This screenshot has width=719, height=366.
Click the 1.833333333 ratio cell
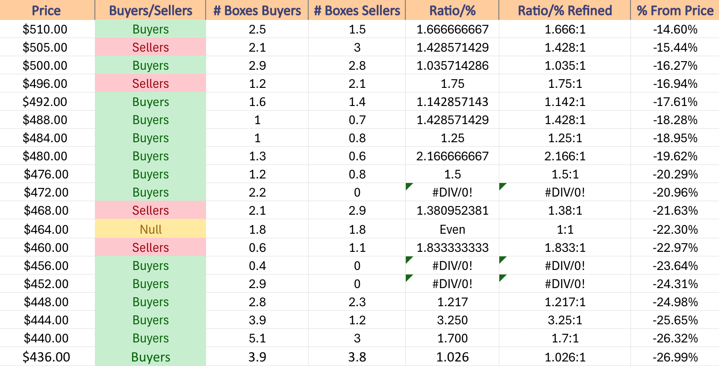[452, 247]
